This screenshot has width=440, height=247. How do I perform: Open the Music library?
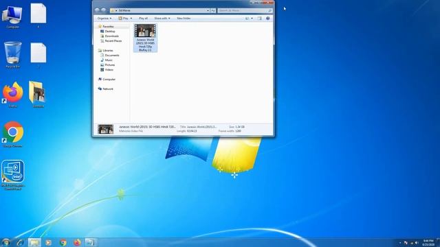point(107,60)
